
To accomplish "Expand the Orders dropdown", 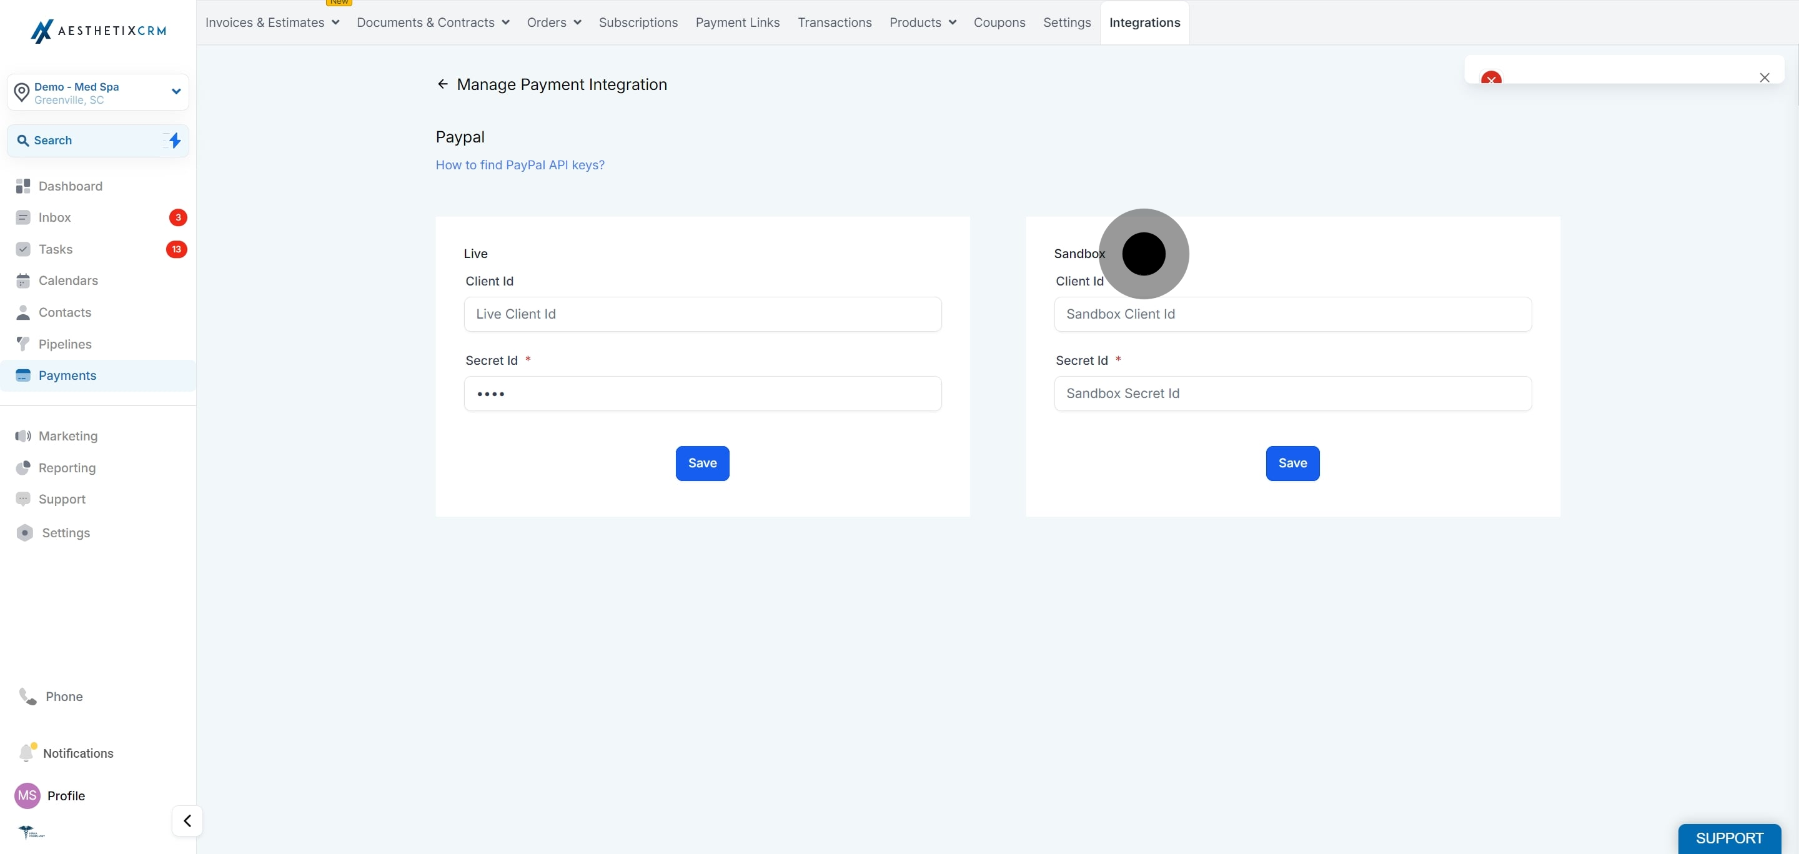I will click(x=554, y=22).
